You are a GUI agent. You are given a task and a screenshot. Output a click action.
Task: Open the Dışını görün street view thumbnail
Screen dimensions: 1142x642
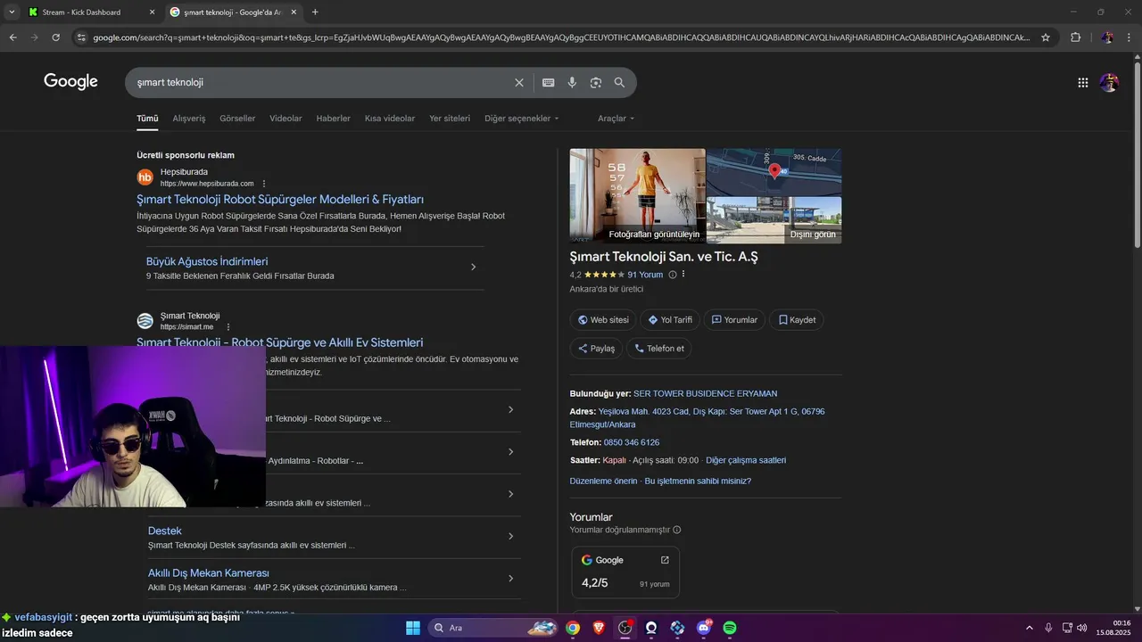click(774, 220)
